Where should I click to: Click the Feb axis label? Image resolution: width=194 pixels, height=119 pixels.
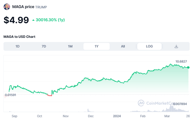(x=143, y=116)
